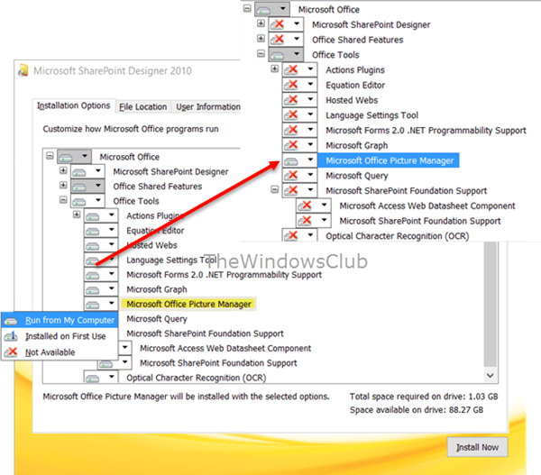Image resolution: width=541 pixels, height=475 pixels.
Task: Open install dropdown for SharePoint Designer left tree
Action: coord(98,170)
